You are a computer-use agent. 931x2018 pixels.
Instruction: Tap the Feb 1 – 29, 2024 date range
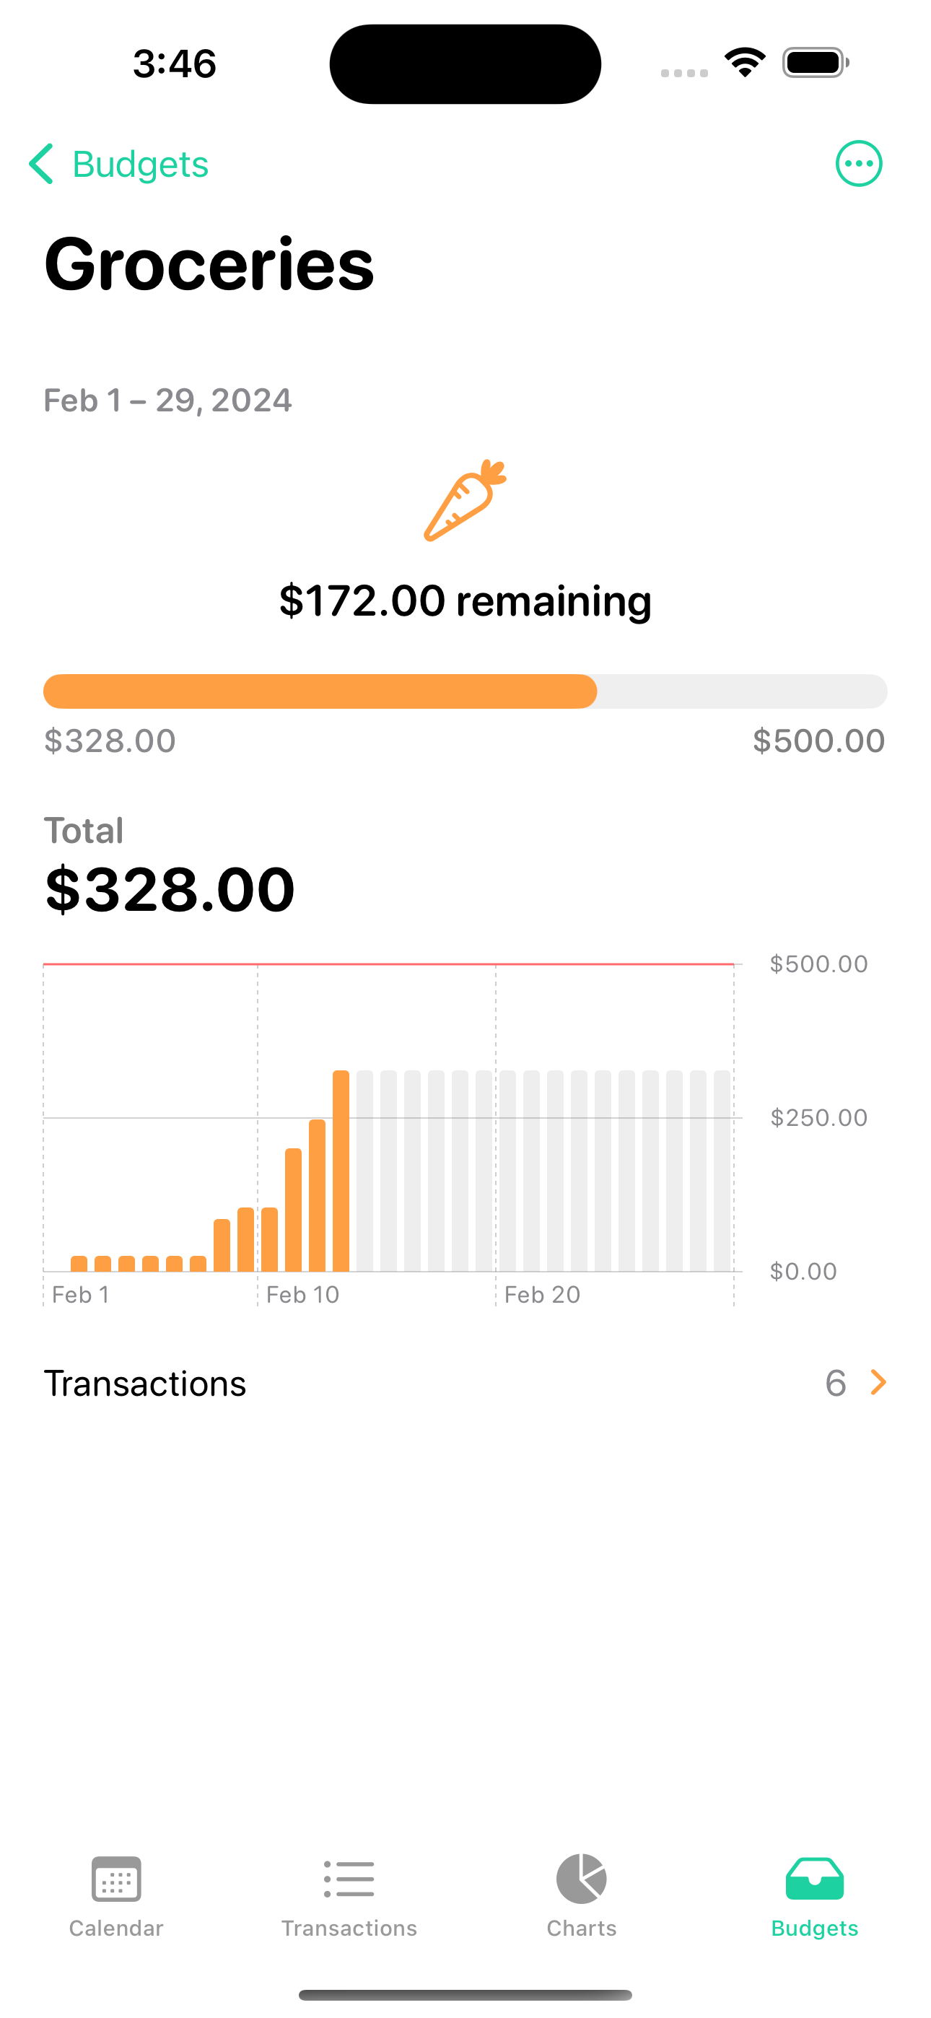(167, 401)
